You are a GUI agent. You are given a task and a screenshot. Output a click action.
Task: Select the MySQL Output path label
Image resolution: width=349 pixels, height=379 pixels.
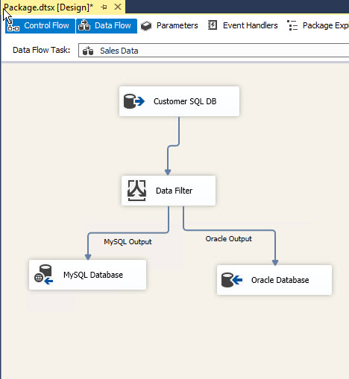128,242
